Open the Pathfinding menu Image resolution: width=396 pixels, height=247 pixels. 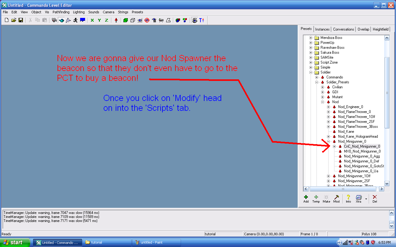click(61, 12)
